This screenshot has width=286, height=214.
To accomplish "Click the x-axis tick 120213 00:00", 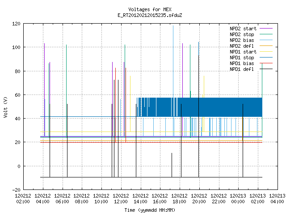I will point(238,199).
